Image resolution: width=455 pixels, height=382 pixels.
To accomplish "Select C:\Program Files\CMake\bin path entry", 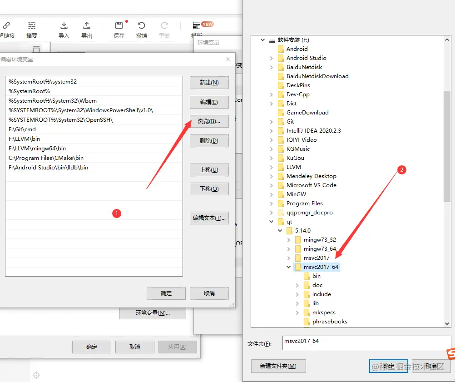I will 94,158.
